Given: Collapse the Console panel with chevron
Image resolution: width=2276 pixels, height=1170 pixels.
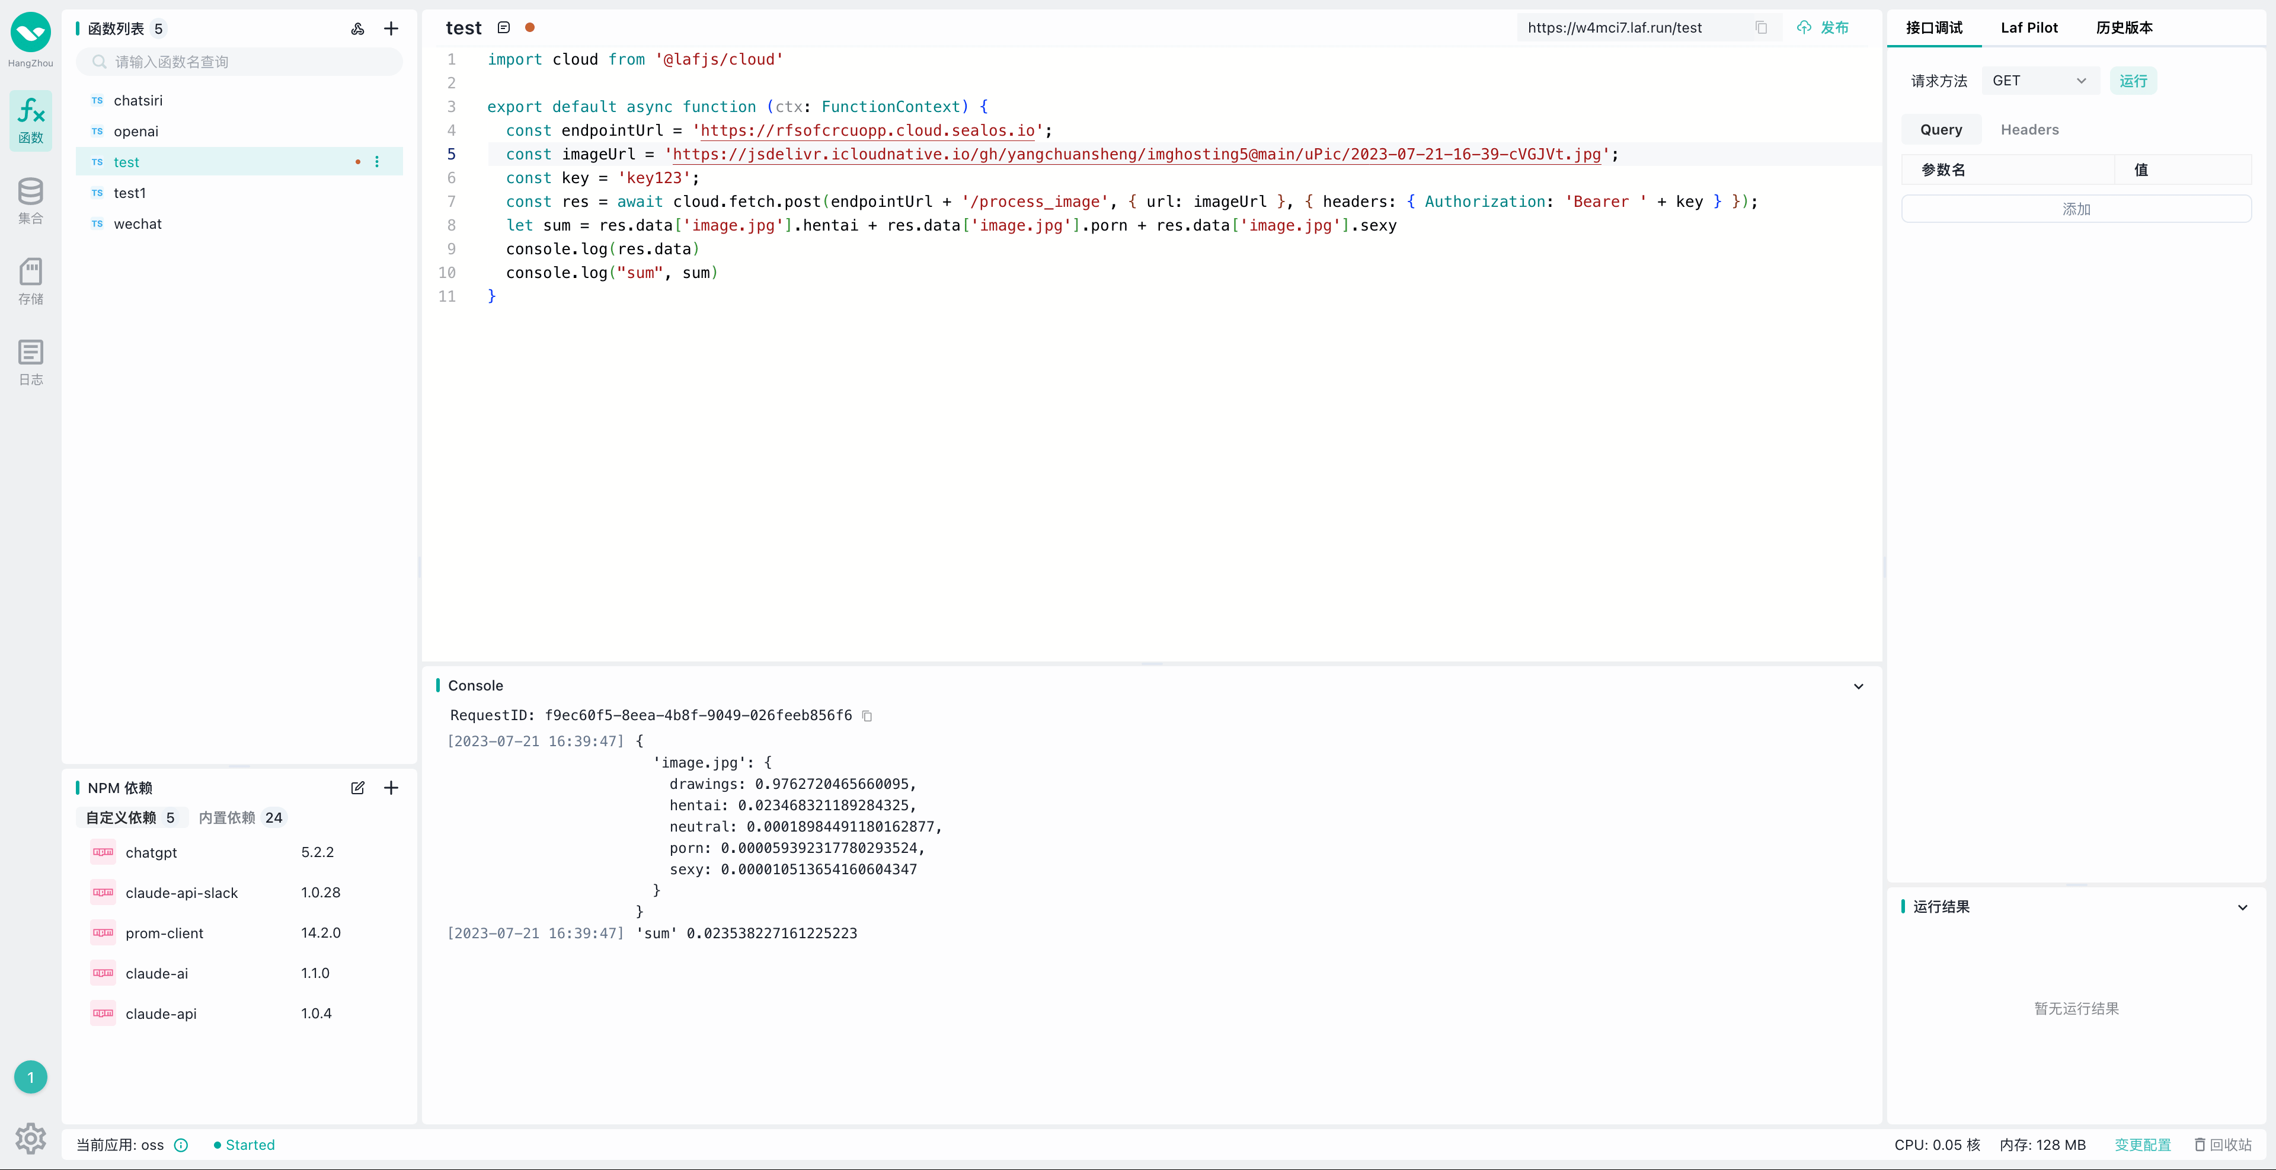Looking at the screenshot, I should point(1858,686).
